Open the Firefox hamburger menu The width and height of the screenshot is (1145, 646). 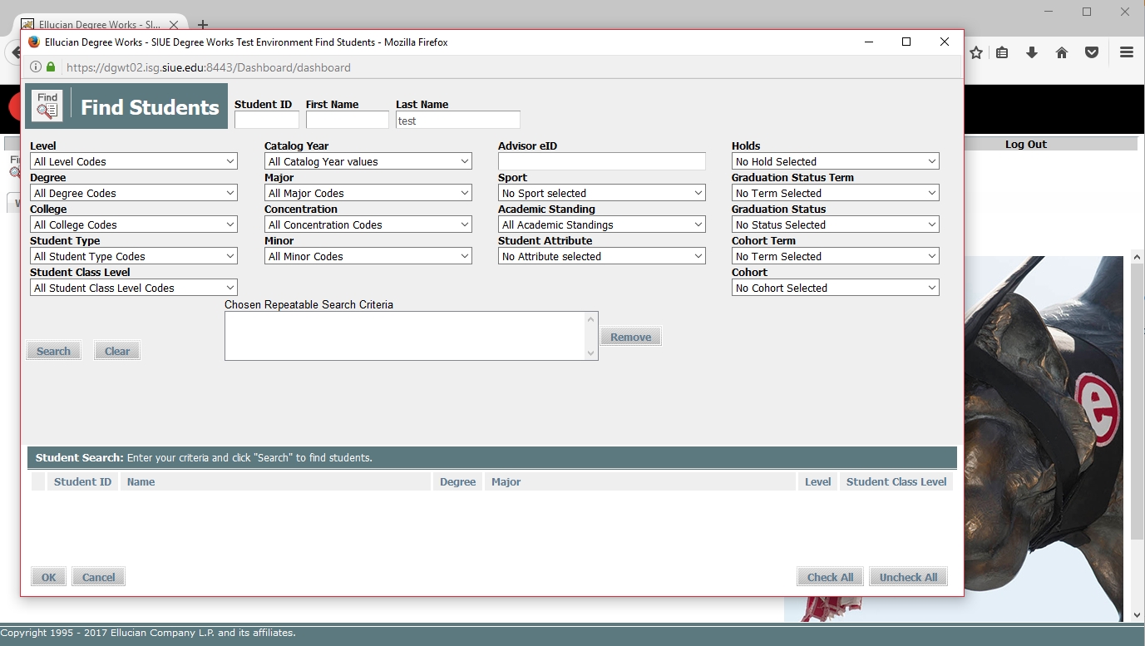[x=1127, y=52]
